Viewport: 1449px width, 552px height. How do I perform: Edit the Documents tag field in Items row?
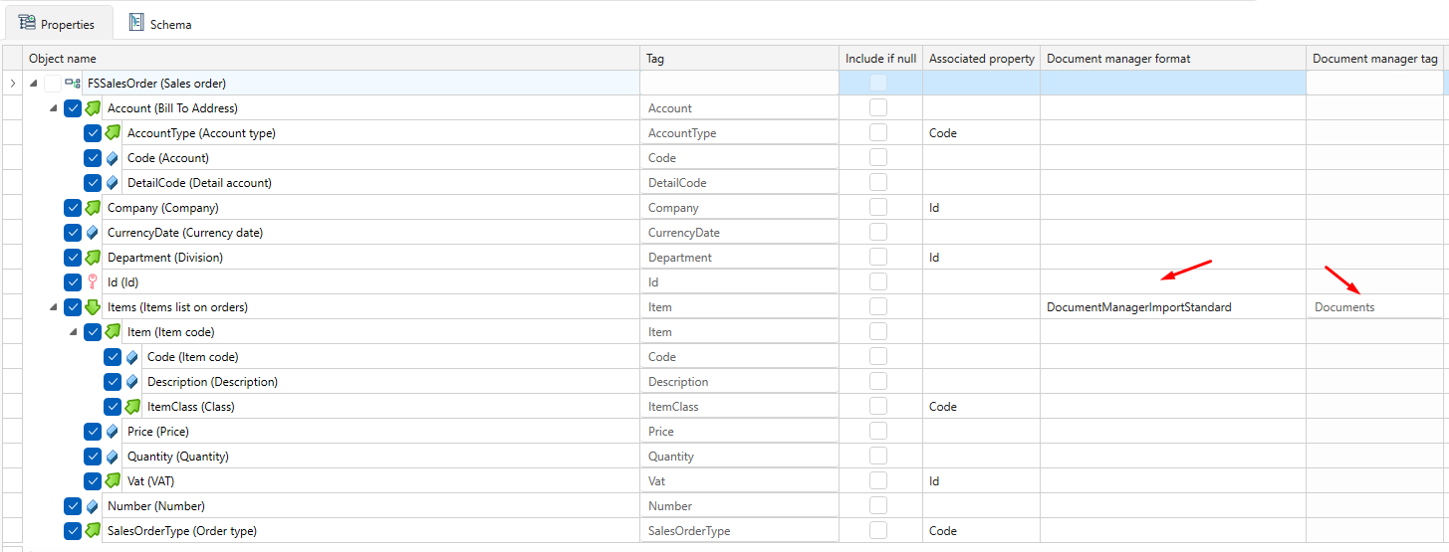pyautogui.click(x=1375, y=307)
